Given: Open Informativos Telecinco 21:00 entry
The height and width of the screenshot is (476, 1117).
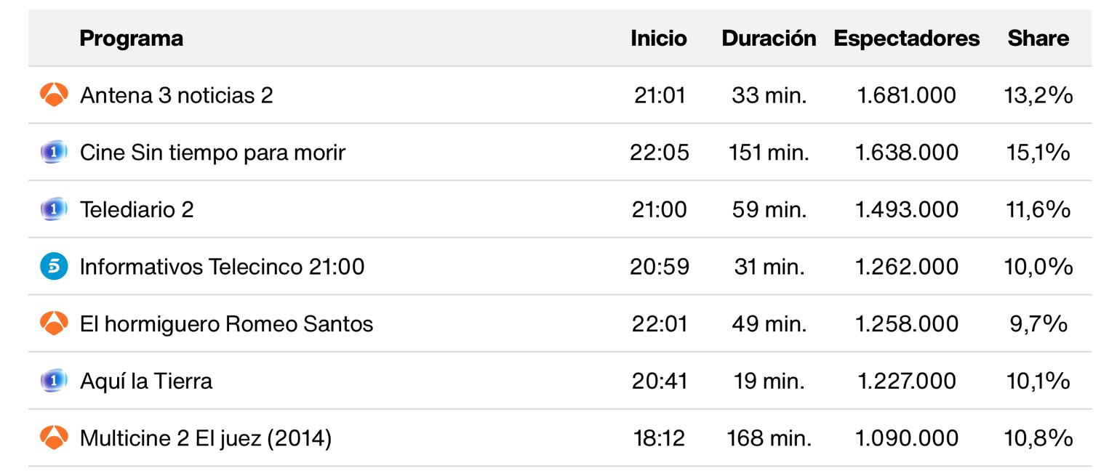Looking at the screenshot, I should pyautogui.click(x=222, y=267).
